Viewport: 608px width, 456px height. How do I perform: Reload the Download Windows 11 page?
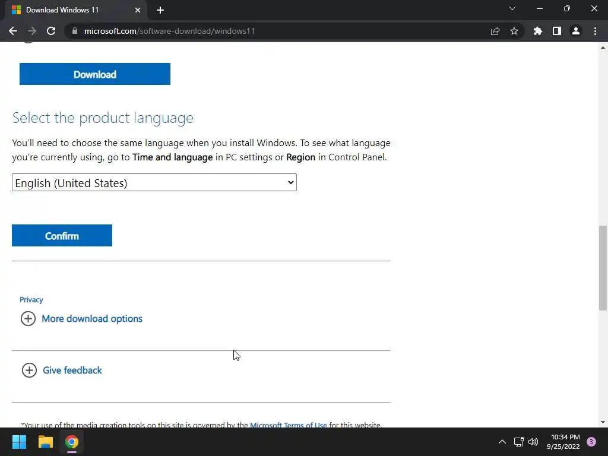(x=51, y=31)
